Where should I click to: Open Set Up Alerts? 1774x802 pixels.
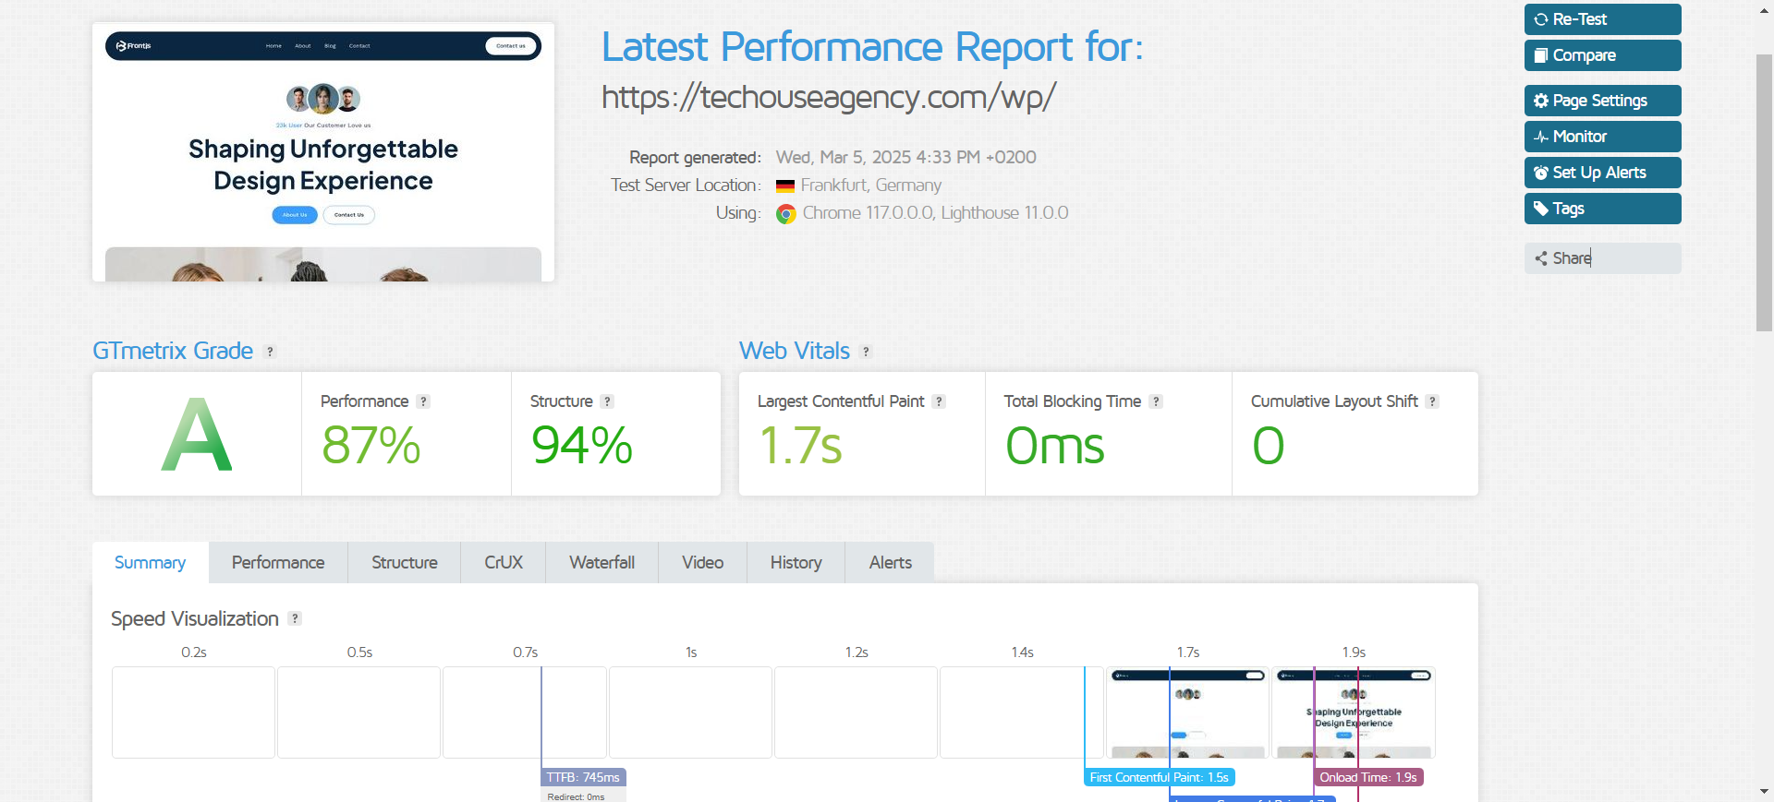pyautogui.click(x=1602, y=173)
